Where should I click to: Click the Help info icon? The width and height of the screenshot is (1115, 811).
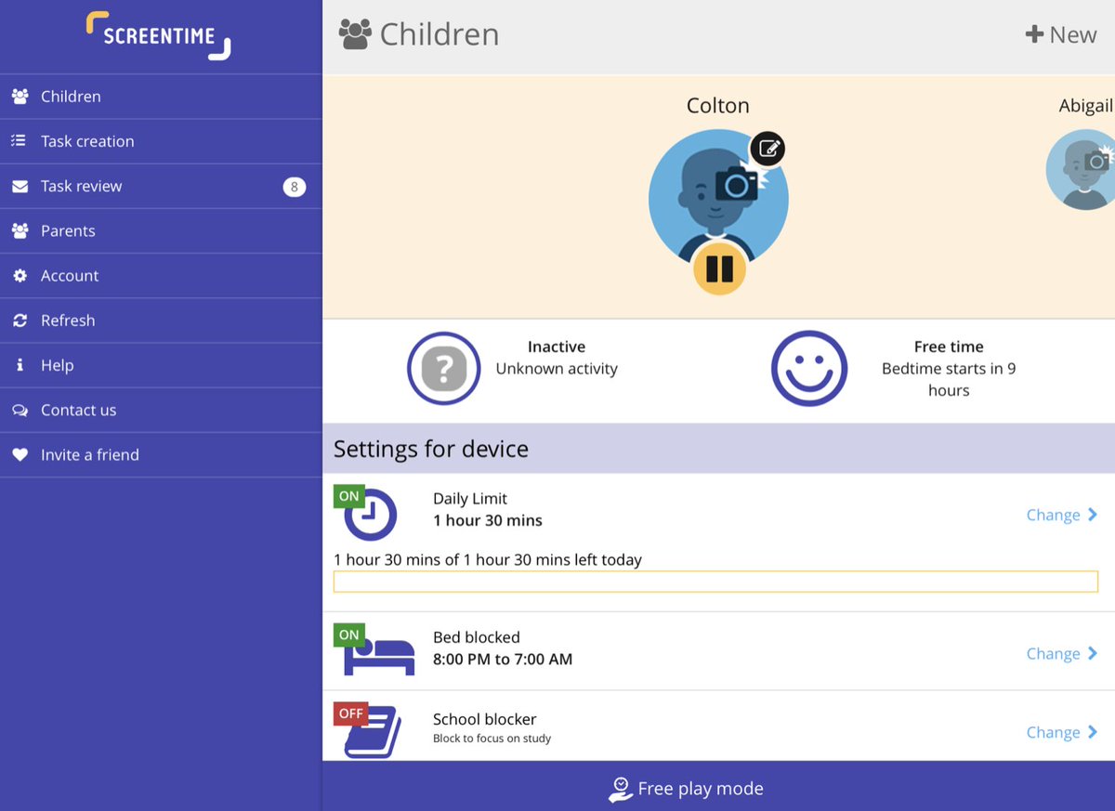tap(20, 365)
